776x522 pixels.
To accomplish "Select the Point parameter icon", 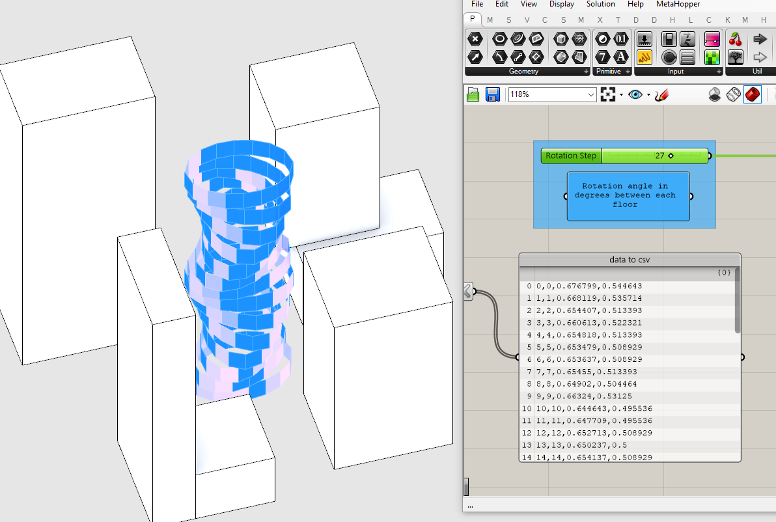I will click(475, 39).
